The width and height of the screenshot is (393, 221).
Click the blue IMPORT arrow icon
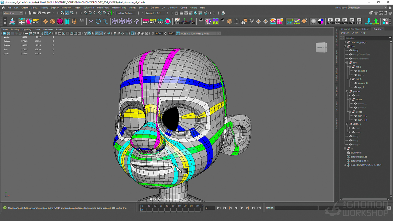368,21
